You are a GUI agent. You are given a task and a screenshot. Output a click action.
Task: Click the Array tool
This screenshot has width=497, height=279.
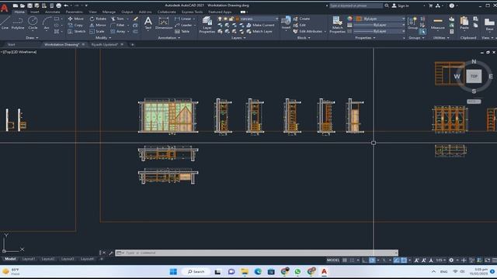tap(118, 31)
